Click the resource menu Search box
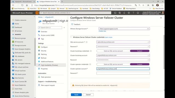This screenshot has height=98, width=175. [50, 27]
